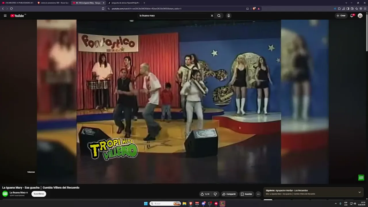The width and height of the screenshot is (368, 207).
Task: Open Brave Wallet icon
Action: (352, 9)
